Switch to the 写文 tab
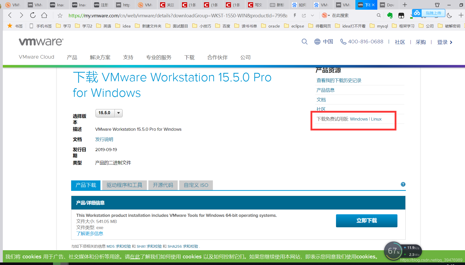Image resolution: width=465 pixels, height=265 pixels. pyautogui.click(x=256, y=5)
